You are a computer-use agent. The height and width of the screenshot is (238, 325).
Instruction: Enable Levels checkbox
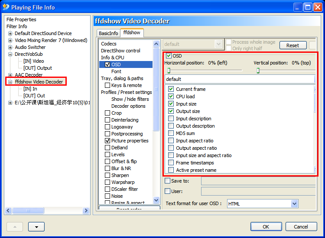click(x=107, y=154)
